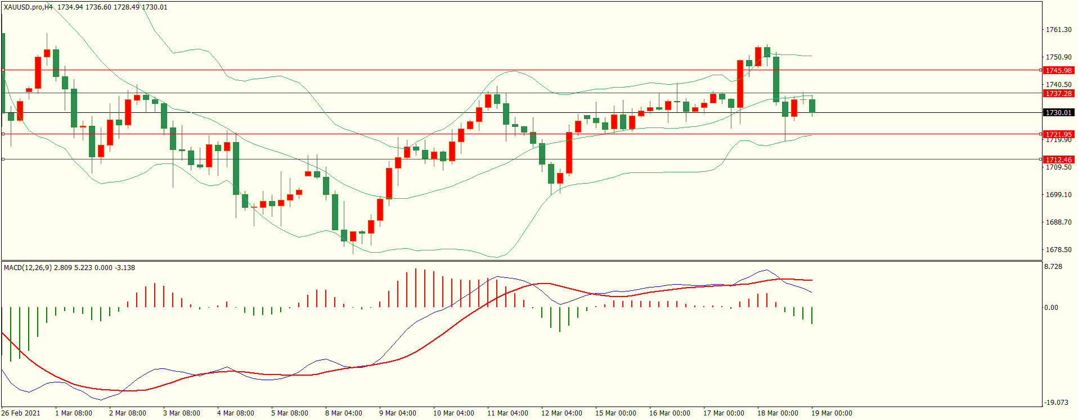The width and height of the screenshot is (1078, 420).
Task: Click the 26 Feb 2021 date label
Action: 21,413
